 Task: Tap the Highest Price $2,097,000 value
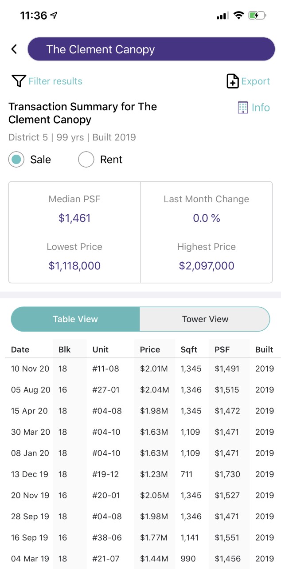point(207,266)
